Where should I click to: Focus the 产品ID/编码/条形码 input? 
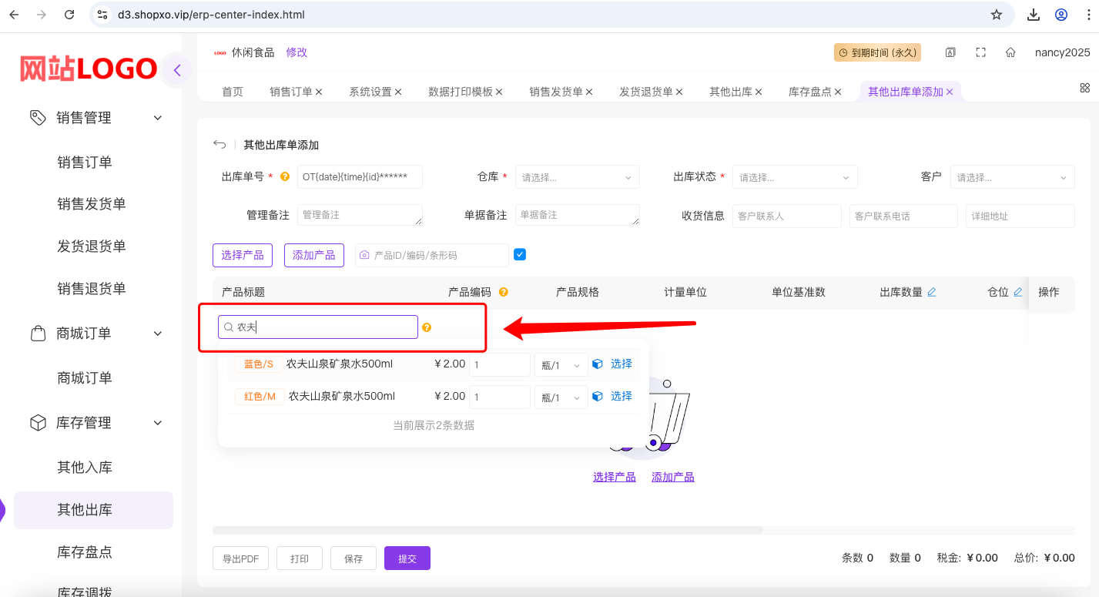coord(432,255)
